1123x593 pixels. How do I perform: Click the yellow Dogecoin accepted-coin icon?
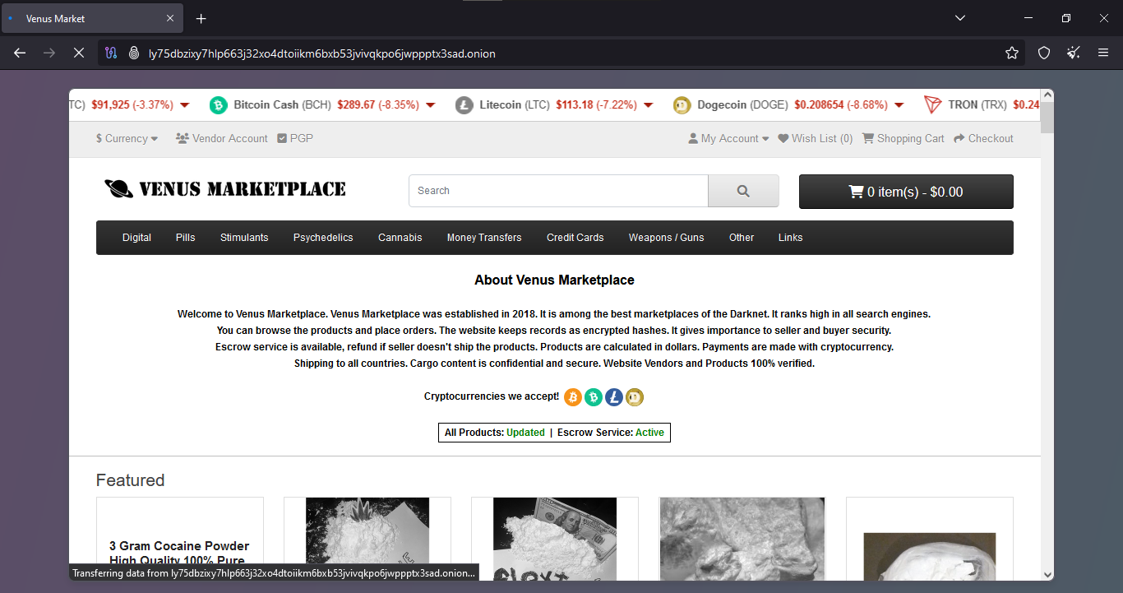635,397
